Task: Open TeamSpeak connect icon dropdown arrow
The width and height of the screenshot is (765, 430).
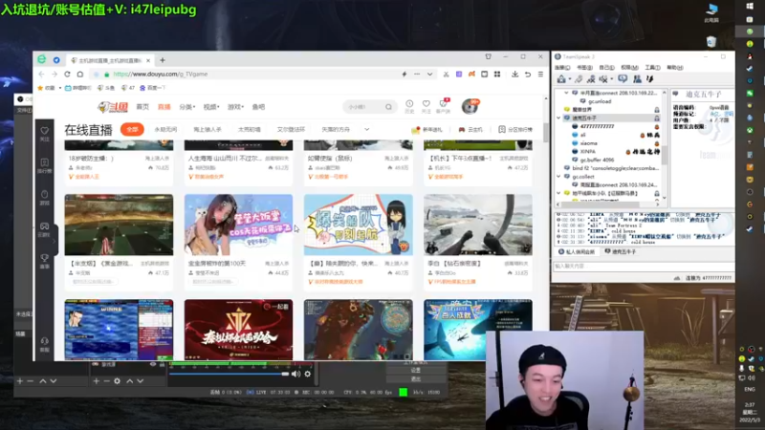Action: pyautogui.click(x=569, y=79)
